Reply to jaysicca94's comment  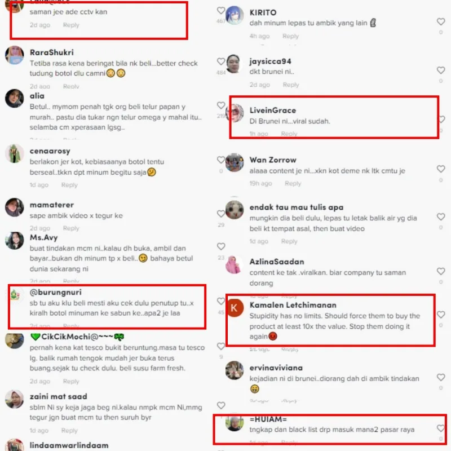point(291,85)
